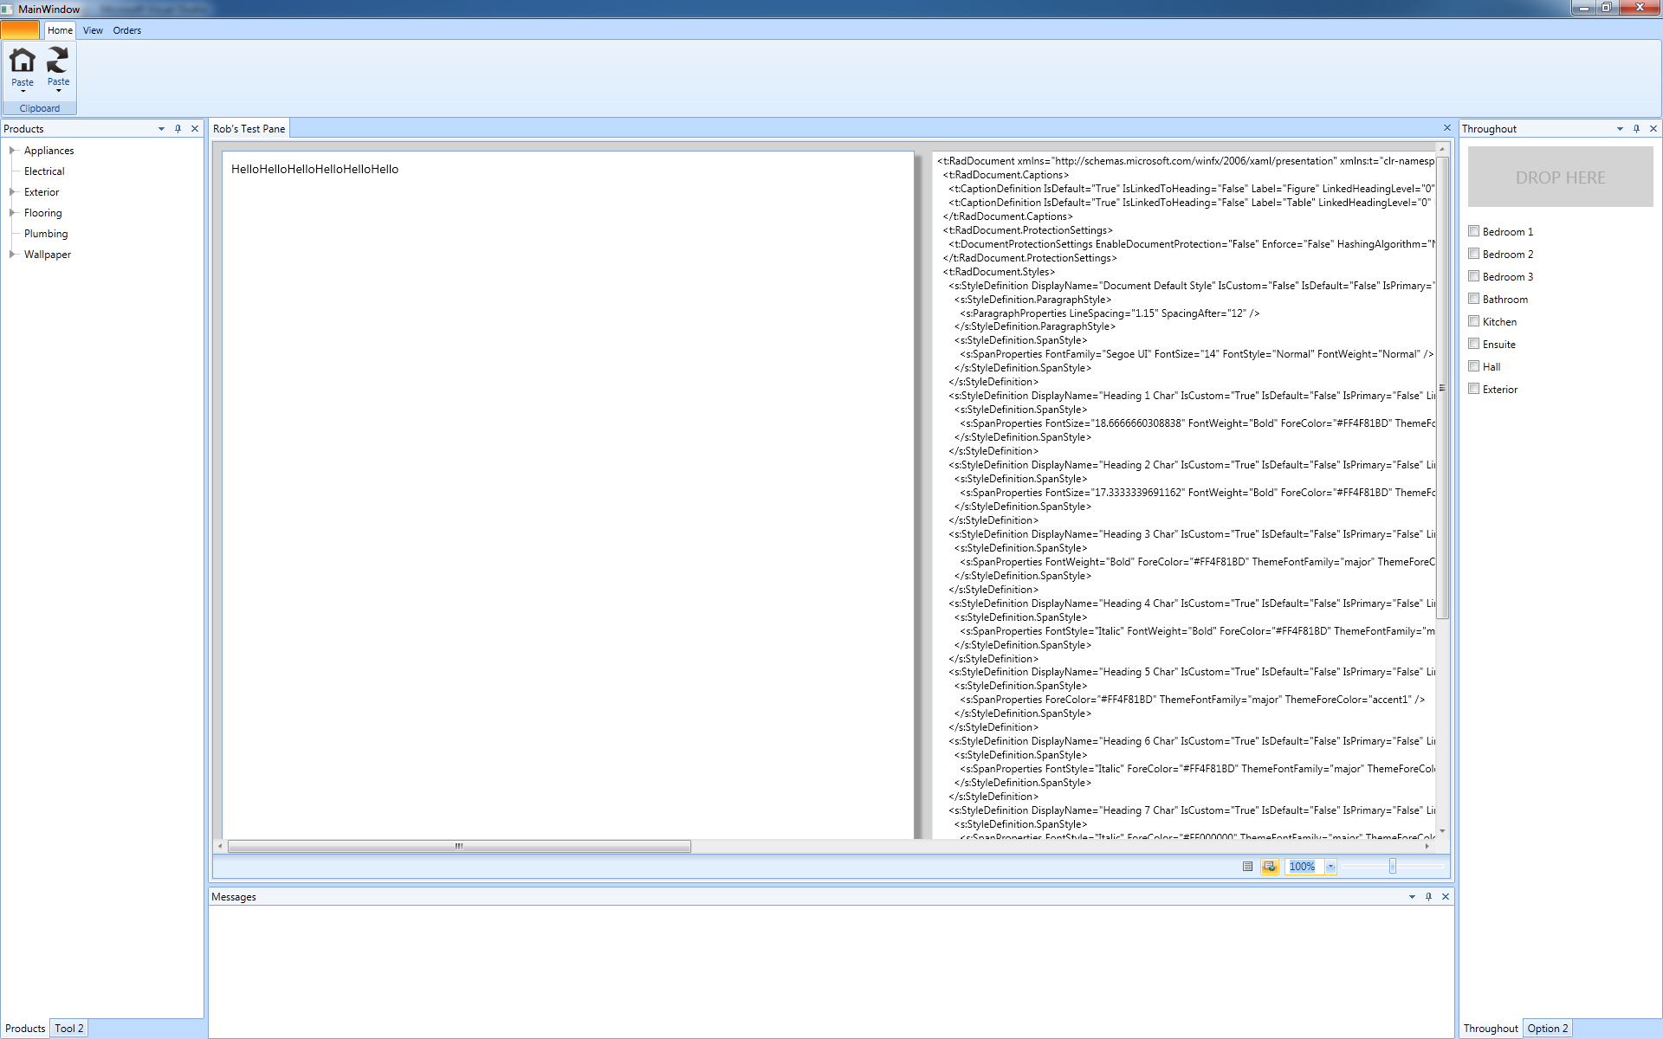This screenshot has width=1663, height=1039.
Task: Click the orange application menu button
Action: pos(20,30)
